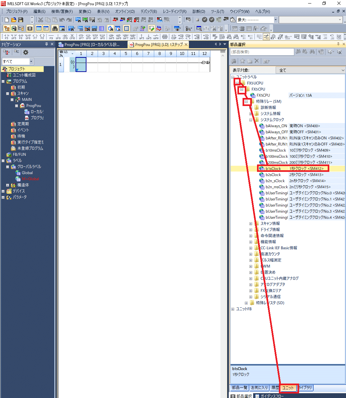The image size is (346, 398).
Task: Click inside the 部品検索 search field
Action: pos(262,51)
